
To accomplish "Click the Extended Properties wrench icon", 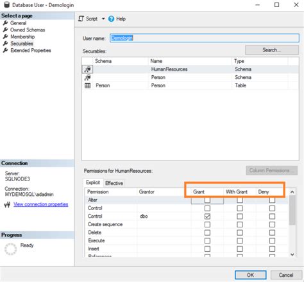I will pyautogui.click(x=6, y=50).
